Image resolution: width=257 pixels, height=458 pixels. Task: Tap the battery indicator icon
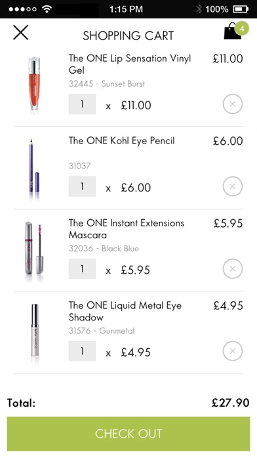(241, 9)
